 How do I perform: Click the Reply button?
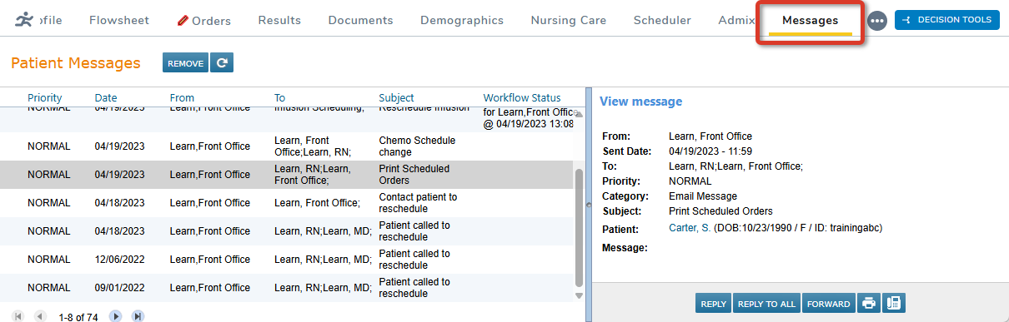pyautogui.click(x=713, y=304)
